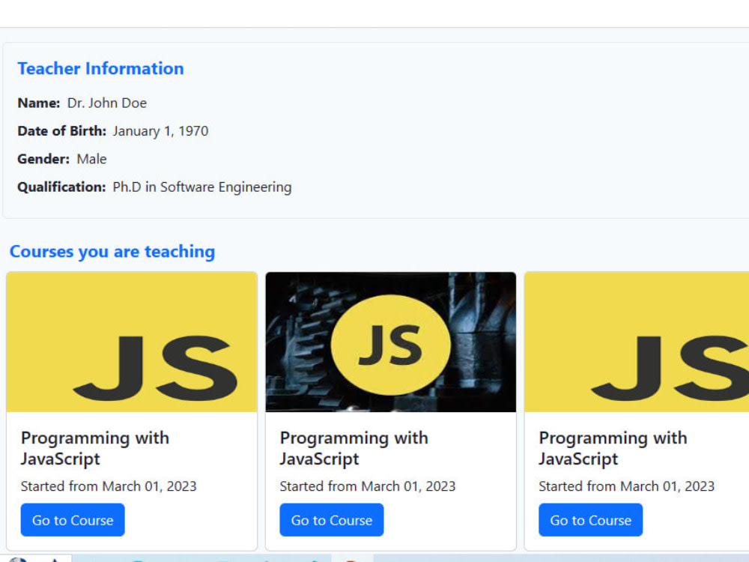
Task: Select the name Dr. John Doe
Action: point(107,103)
